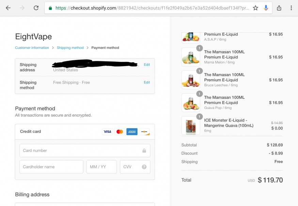Screen dimensions: 298x206
Task: Click the Mastercard logo
Action: pyautogui.click(x=120, y=131)
